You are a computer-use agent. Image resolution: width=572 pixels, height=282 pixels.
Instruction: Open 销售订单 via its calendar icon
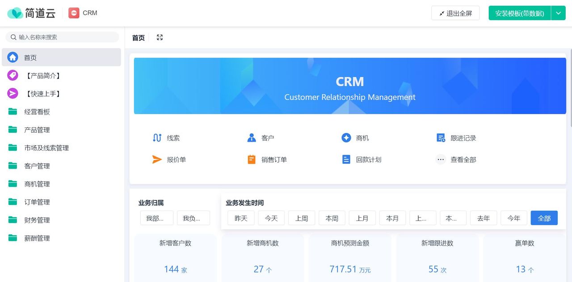click(251, 159)
